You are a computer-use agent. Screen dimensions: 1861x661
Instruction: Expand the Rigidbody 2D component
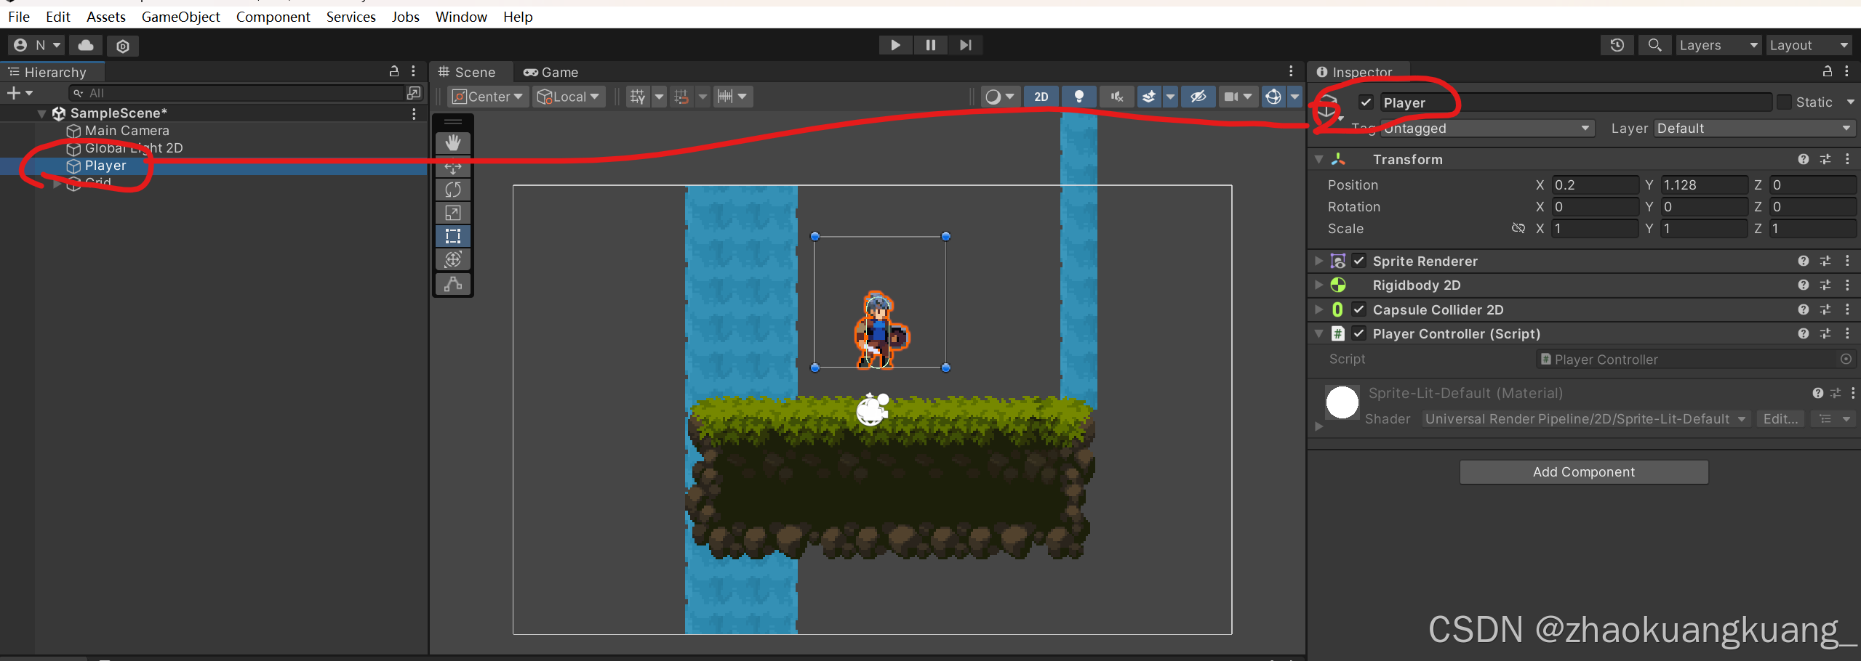click(1318, 285)
